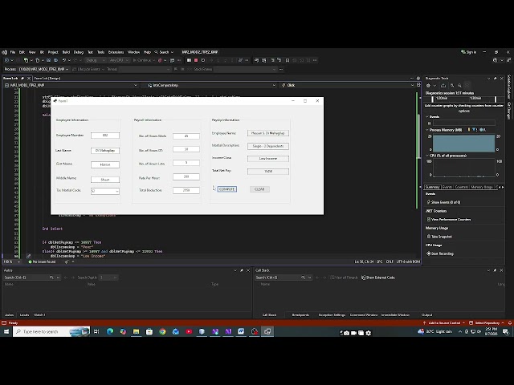Viewport: 514px width, 385px height.
Task: Click the Diagnostic Tools zoom in icon
Action: point(452,86)
